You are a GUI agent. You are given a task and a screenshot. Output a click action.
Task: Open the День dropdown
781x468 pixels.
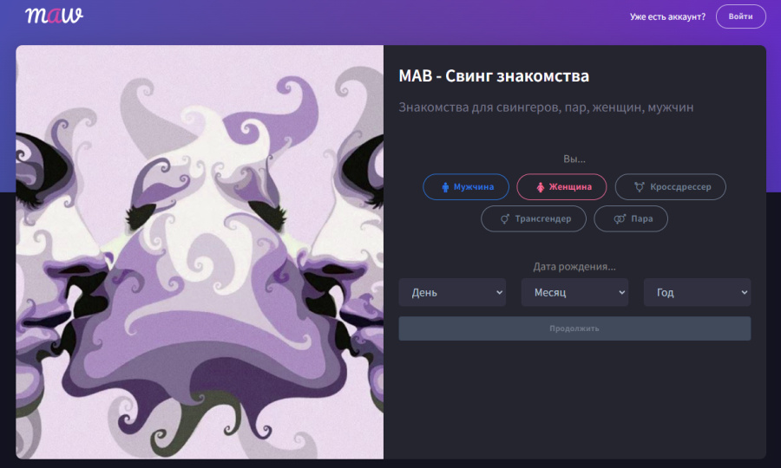452,292
